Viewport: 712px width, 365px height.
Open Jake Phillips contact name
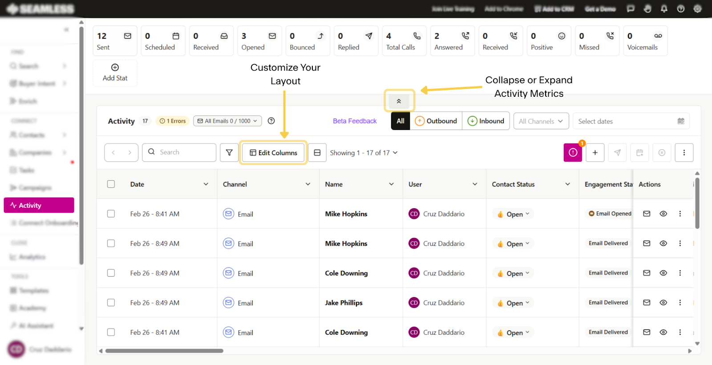[344, 302]
